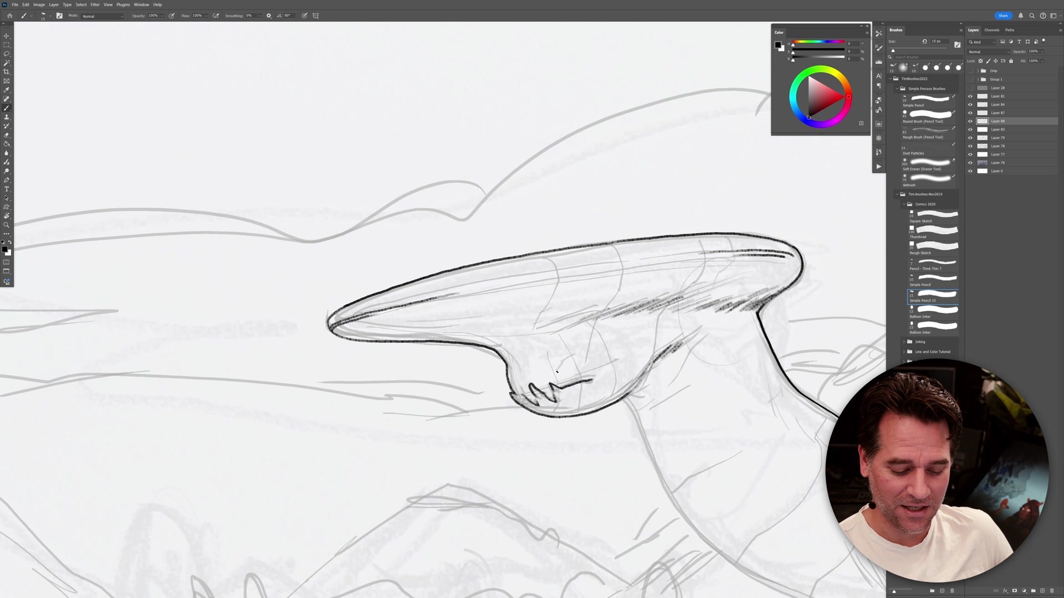This screenshot has height=598, width=1064.
Task: Collapse the TimBrushes2022 brush folder
Action: 891,79
